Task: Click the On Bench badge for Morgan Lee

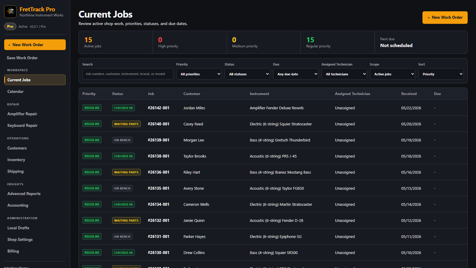Action: (122, 140)
